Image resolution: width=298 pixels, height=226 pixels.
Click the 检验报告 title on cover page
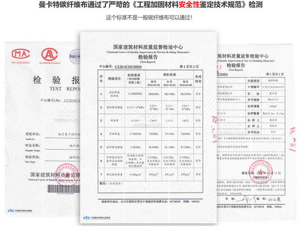(57, 80)
